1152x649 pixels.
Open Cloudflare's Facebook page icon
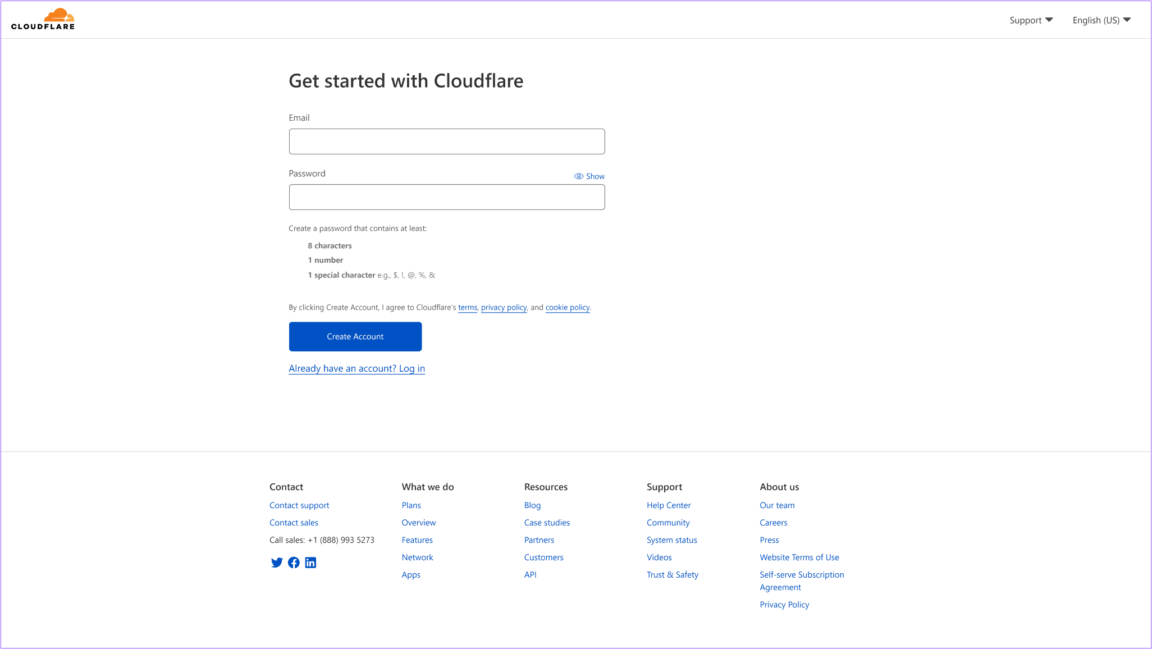[x=294, y=563]
